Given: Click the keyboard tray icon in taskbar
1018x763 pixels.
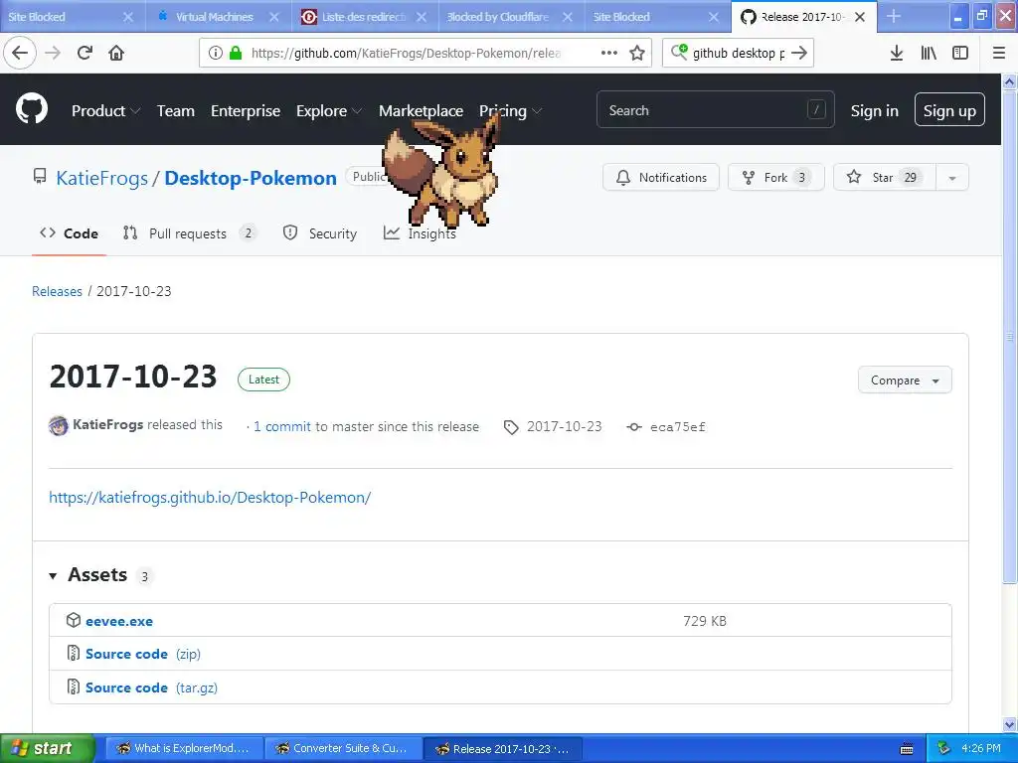Looking at the screenshot, I should pyautogui.click(x=907, y=749).
